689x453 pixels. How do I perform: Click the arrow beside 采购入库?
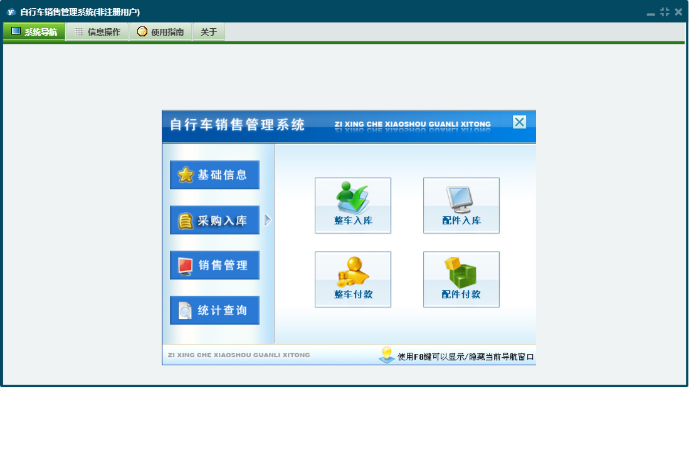(x=268, y=220)
